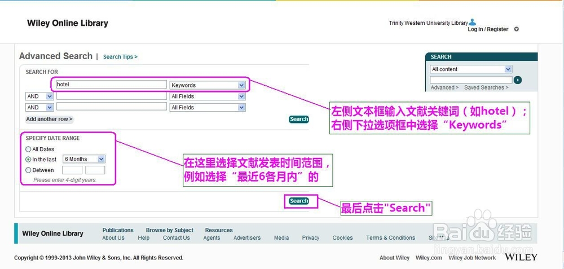This screenshot has width=564, height=269.
Task: Click the WILEY logo in the footer
Action: pyautogui.click(x=521, y=257)
